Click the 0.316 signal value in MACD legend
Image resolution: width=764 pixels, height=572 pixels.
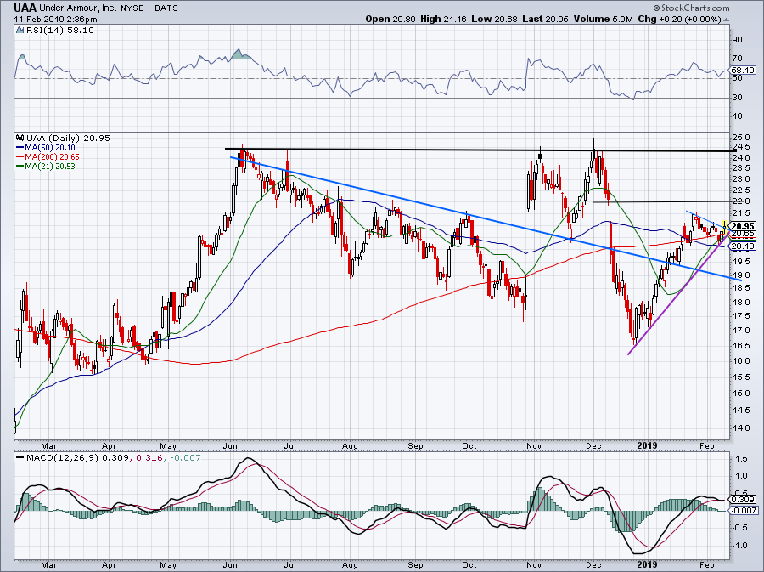point(149,458)
